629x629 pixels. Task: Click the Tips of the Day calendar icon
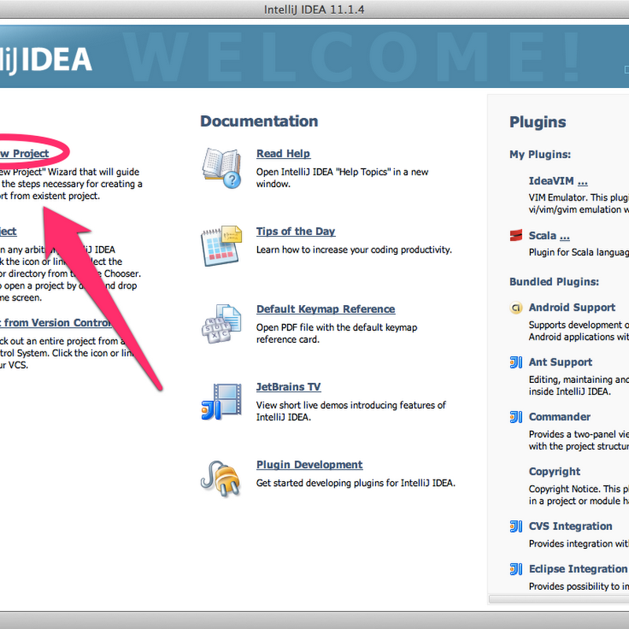[222, 245]
